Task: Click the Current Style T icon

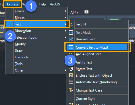Action: [71, 98]
